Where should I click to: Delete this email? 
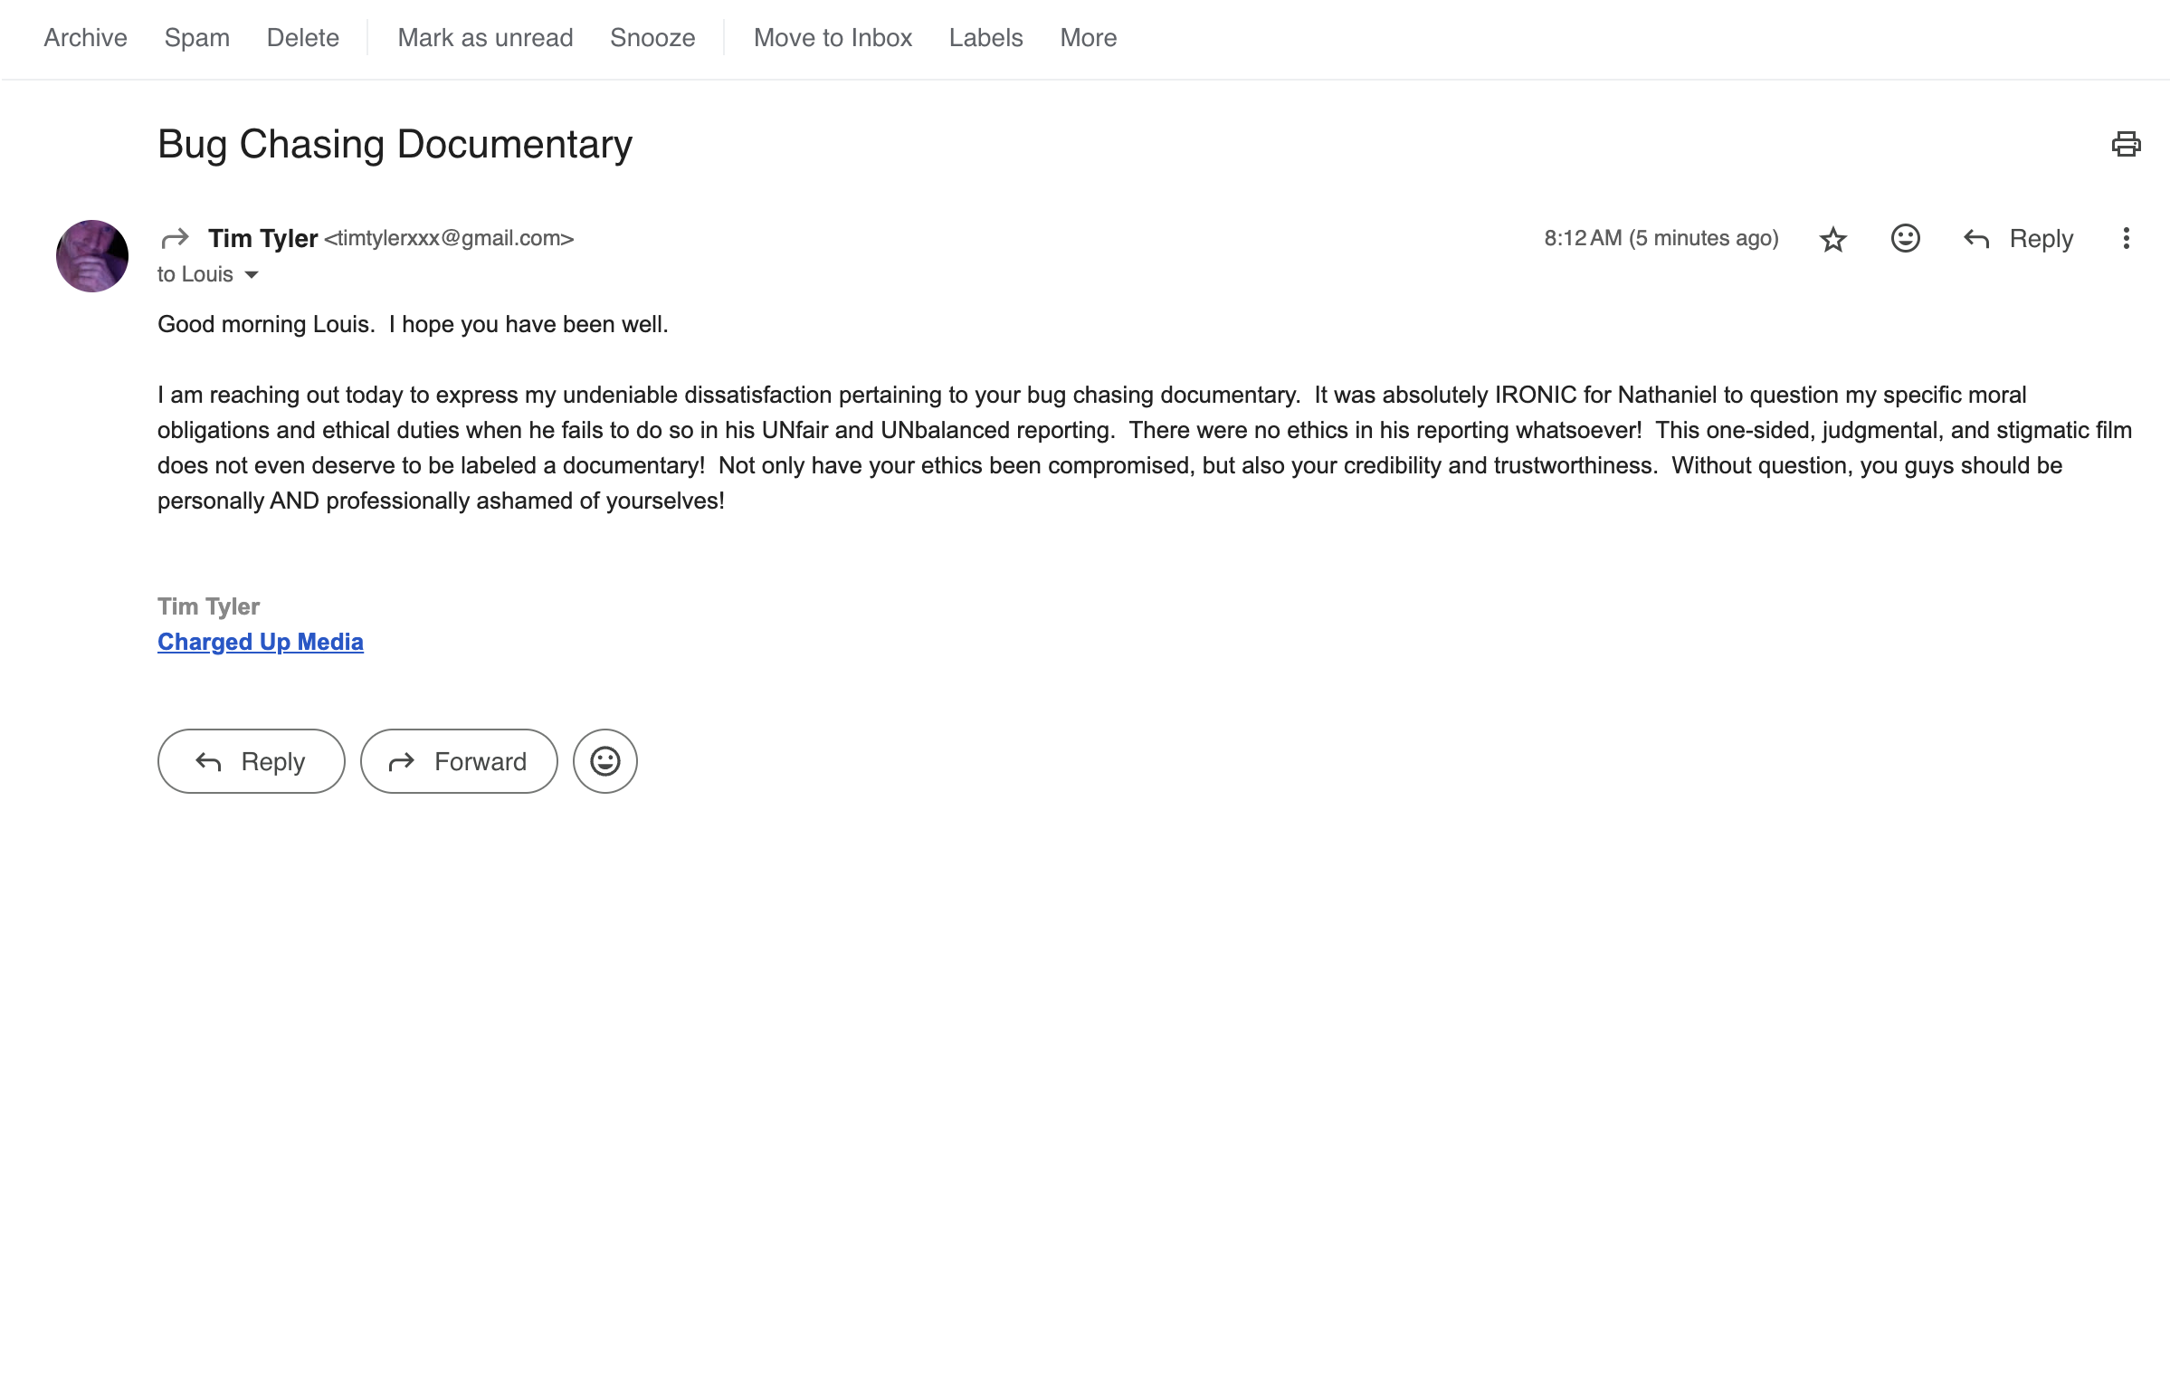(x=302, y=38)
